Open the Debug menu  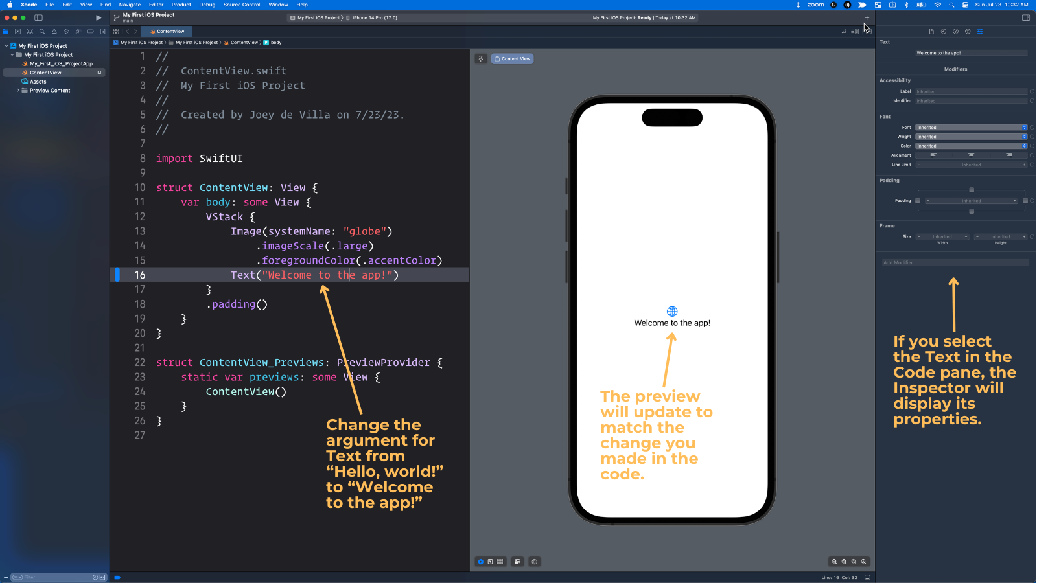point(207,5)
